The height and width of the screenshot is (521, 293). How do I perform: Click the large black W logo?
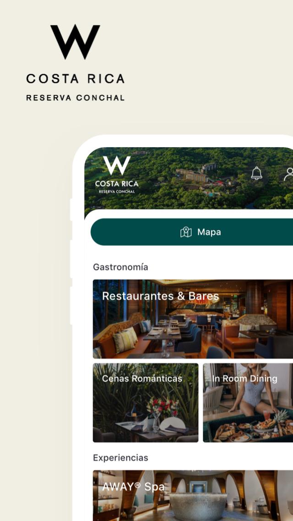[x=76, y=42]
